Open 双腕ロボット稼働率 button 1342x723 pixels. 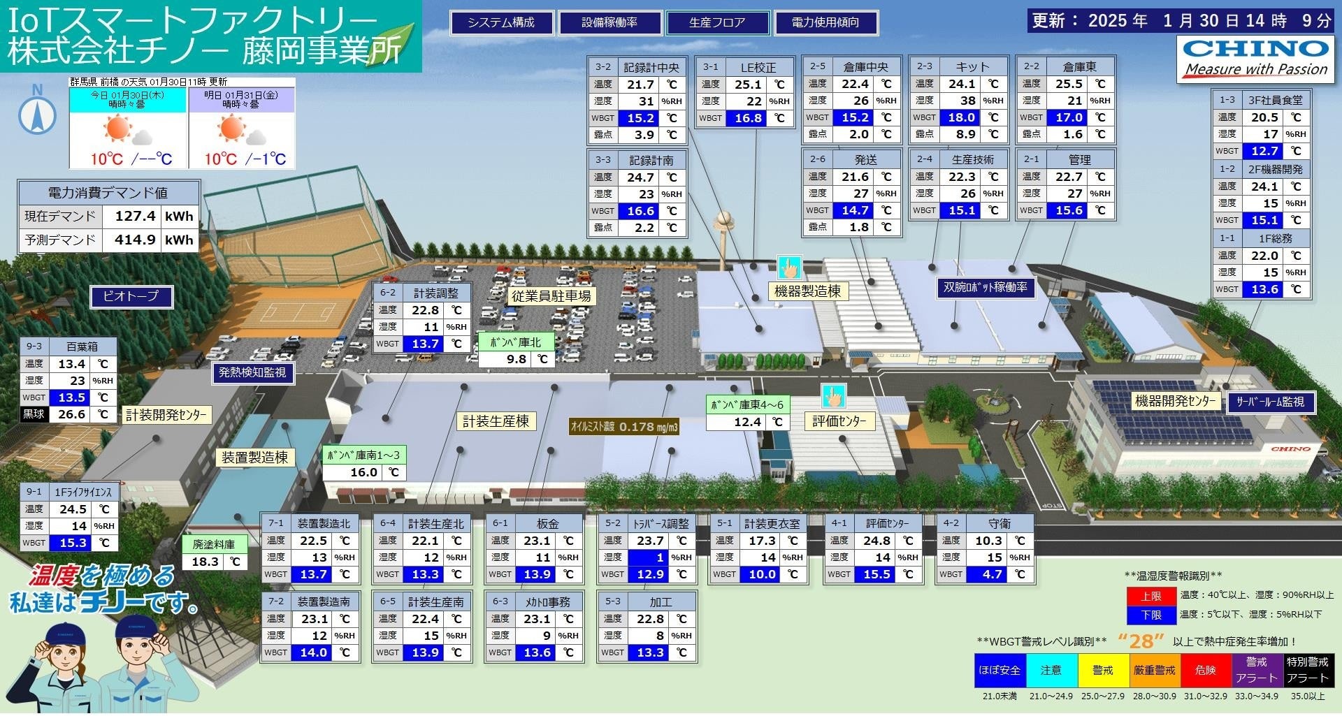pos(985,287)
